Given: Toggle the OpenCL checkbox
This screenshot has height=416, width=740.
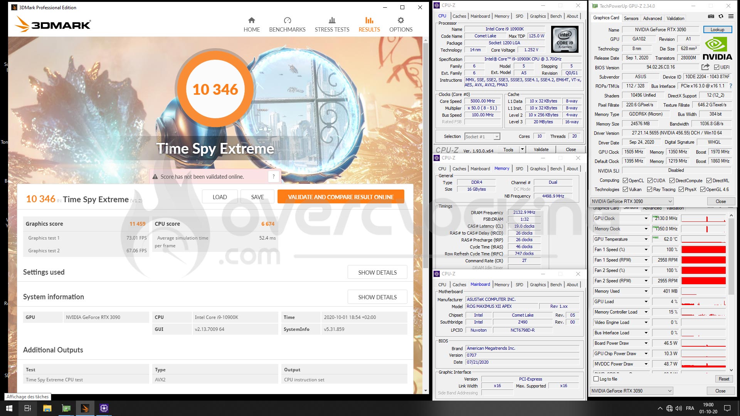Looking at the screenshot, I should (x=625, y=180).
